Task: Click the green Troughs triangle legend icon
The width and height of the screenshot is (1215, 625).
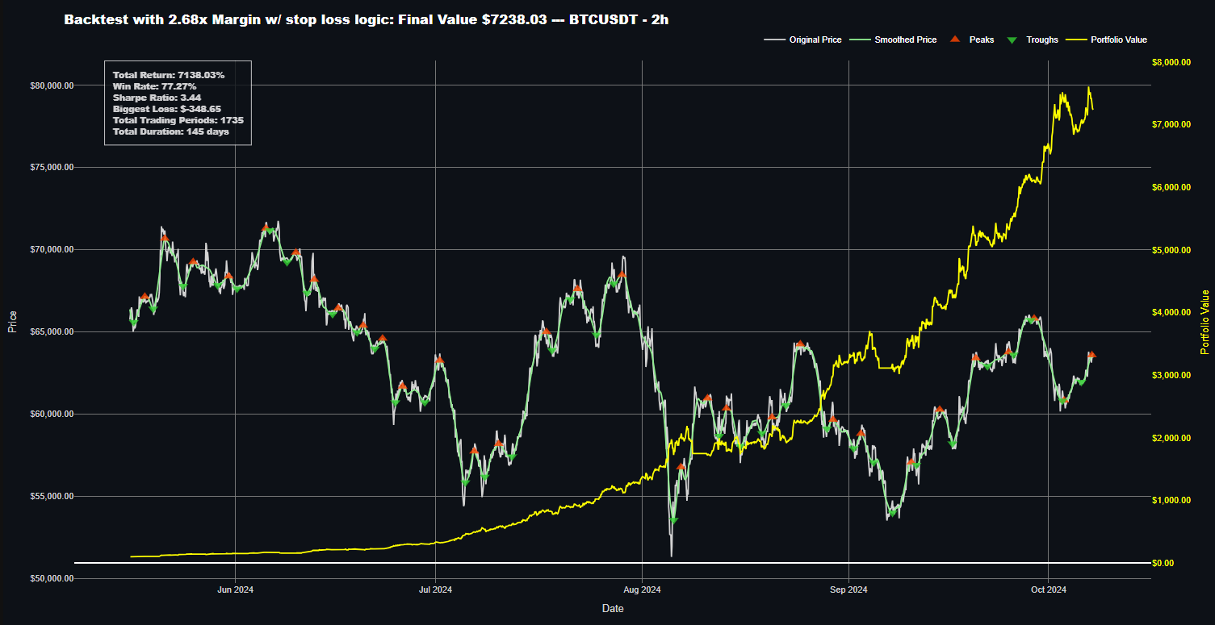Action: coord(1012,40)
